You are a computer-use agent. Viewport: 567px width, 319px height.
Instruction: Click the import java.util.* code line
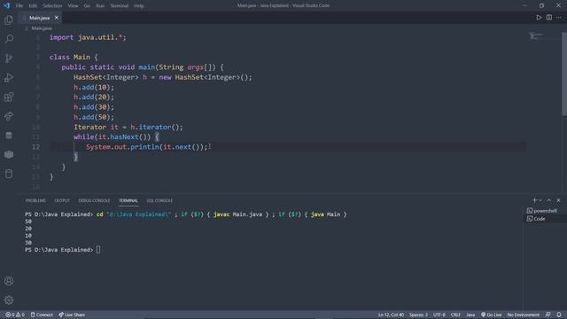[x=88, y=37]
